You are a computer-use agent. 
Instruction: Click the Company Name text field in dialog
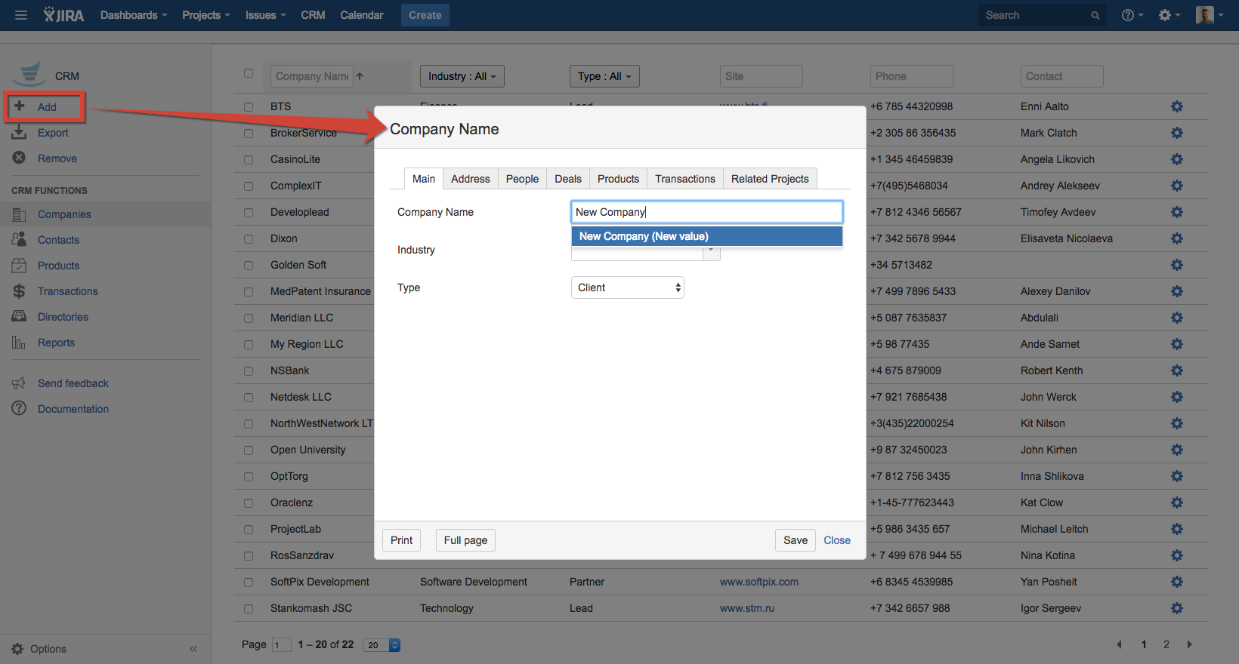point(706,212)
